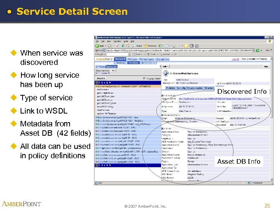Click the Log out link

235,59
